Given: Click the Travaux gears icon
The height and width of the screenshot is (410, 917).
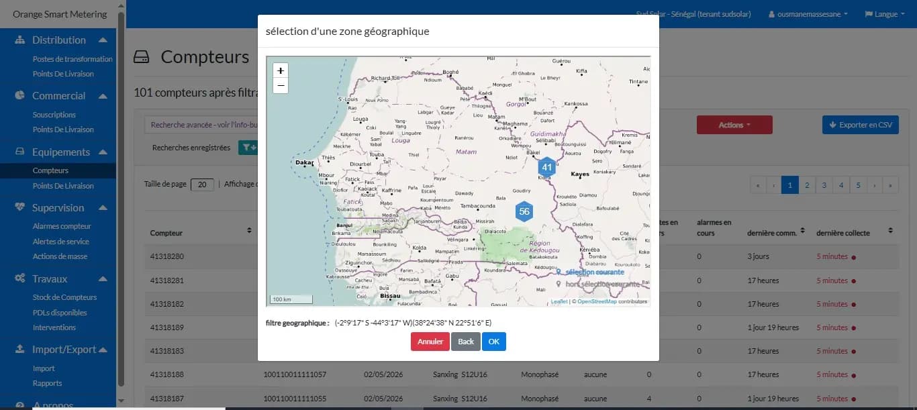Looking at the screenshot, I should pos(20,278).
